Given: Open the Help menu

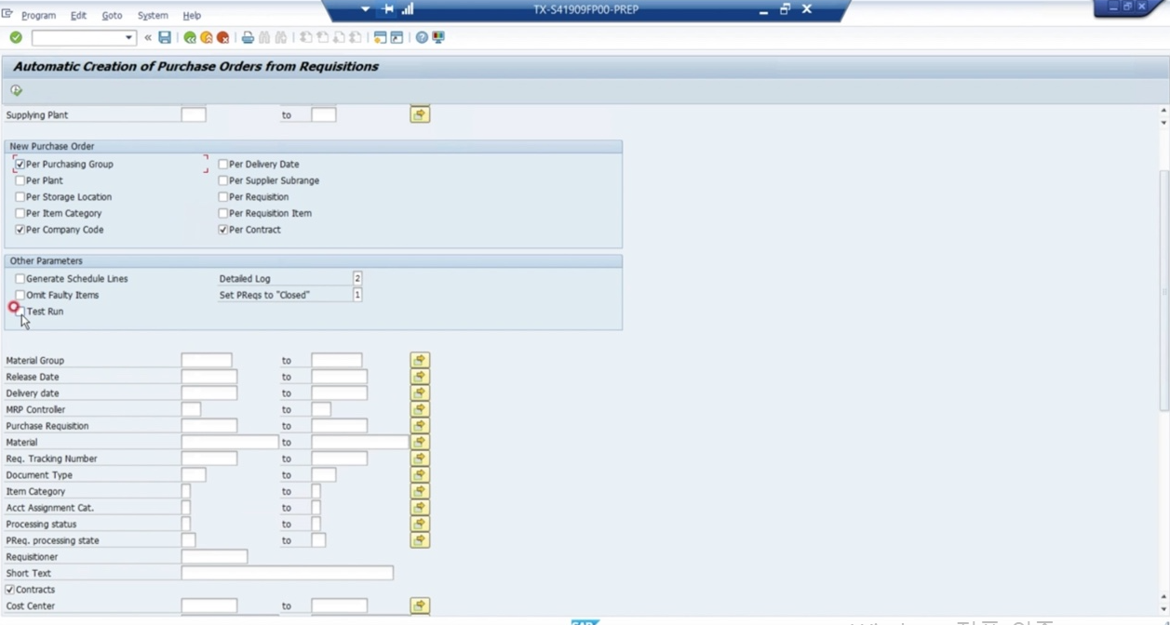Looking at the screenshot, I should [x=192, y=16].
